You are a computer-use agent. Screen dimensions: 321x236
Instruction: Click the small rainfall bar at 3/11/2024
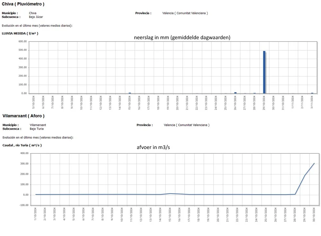tap(312, 93)
